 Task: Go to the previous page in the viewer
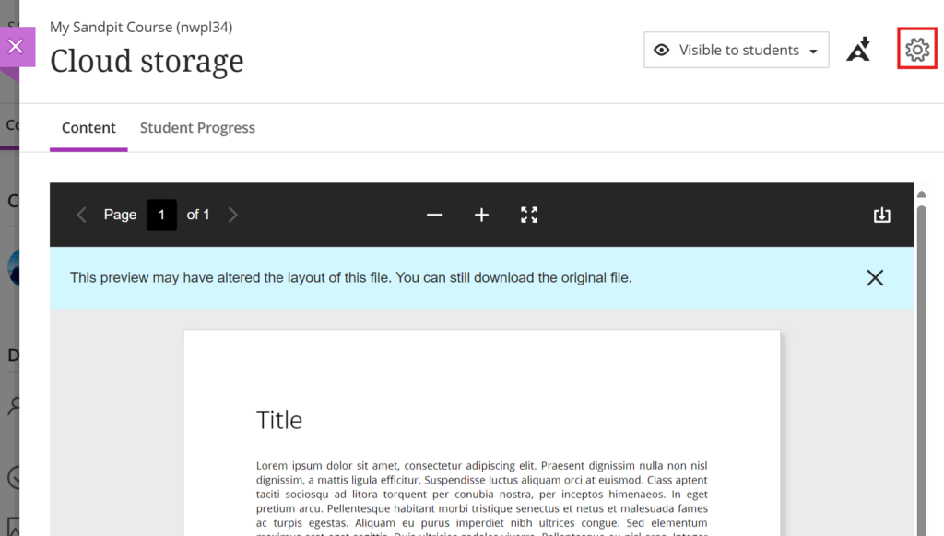point(82,215)
